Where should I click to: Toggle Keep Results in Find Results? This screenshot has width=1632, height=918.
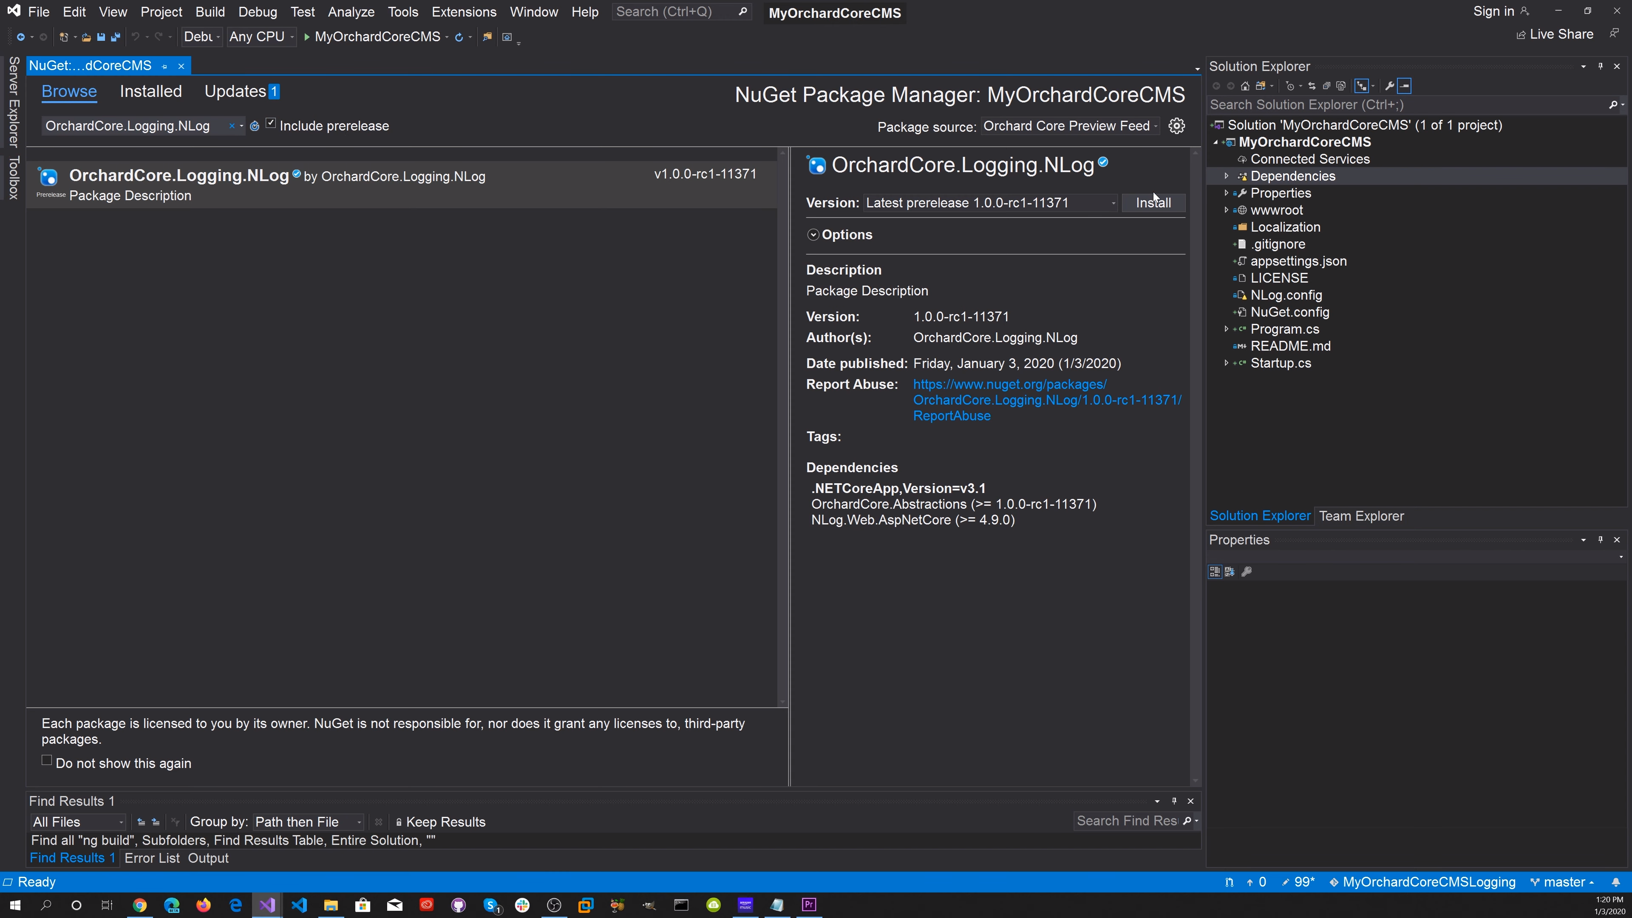coord(440,822)
